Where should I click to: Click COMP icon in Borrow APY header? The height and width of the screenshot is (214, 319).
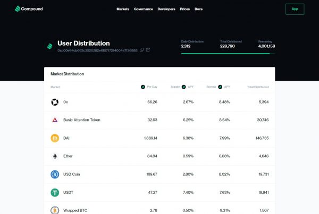coord(220,87)
